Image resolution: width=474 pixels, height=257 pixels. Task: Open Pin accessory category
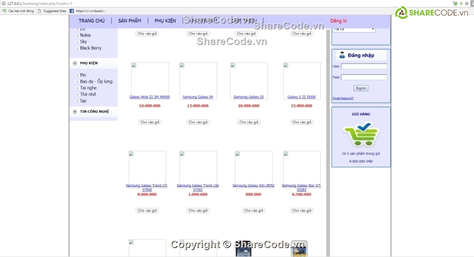(x=83, y=75)
